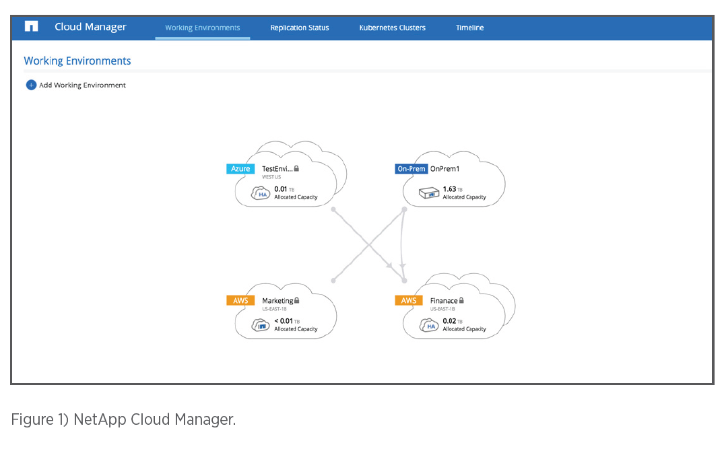Click the cloud icon in Marketing environment
Image resolution: width=724 pixels, height=449 pixels.
[261, 326]
